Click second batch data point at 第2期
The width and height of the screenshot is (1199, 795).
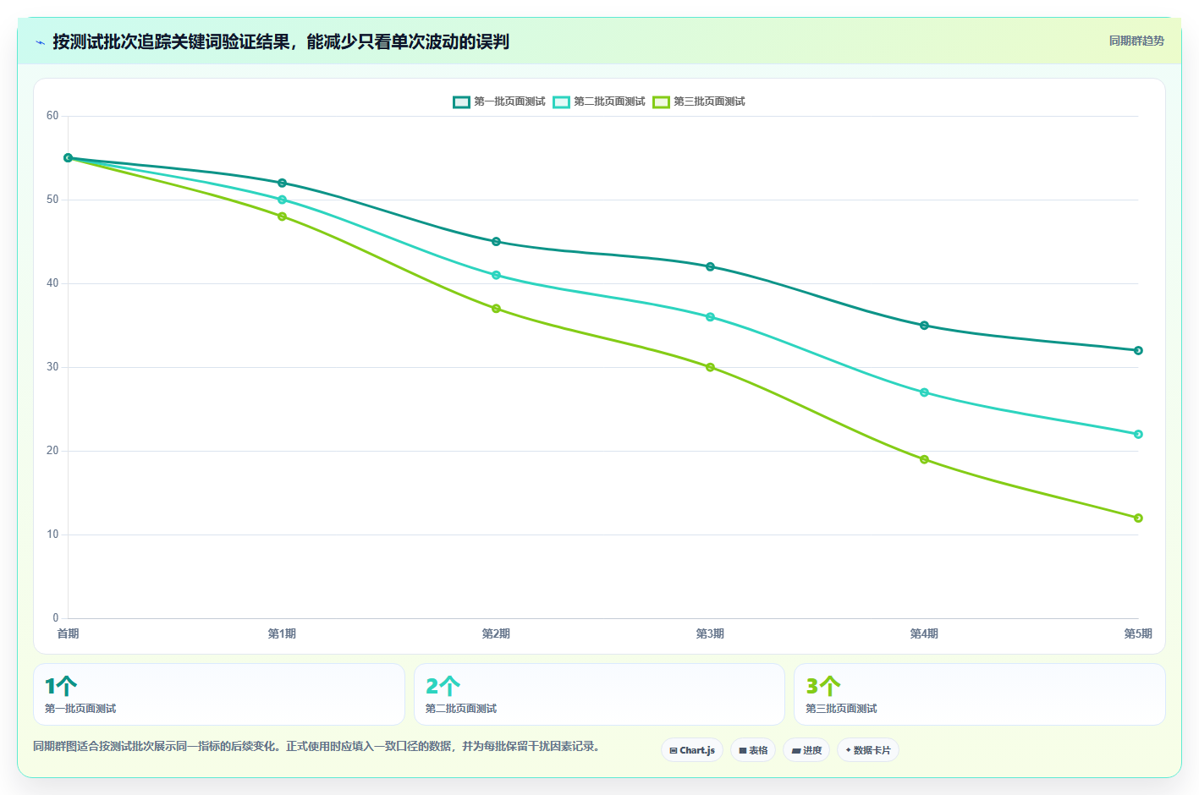point(496,275)
